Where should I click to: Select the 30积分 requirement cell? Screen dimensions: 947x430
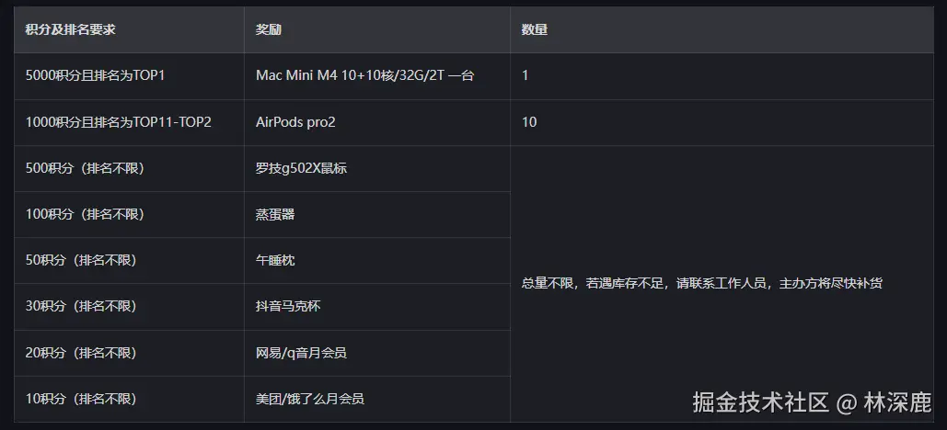pos(81,307)
